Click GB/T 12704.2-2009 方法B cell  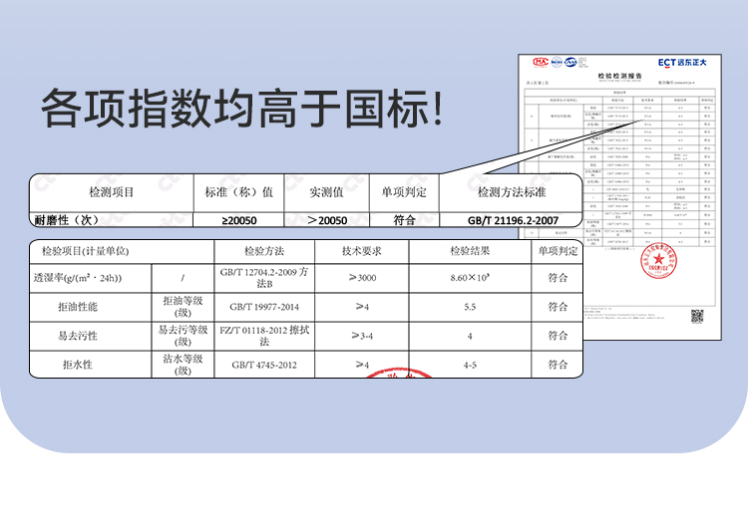click(x=264, y=278)
